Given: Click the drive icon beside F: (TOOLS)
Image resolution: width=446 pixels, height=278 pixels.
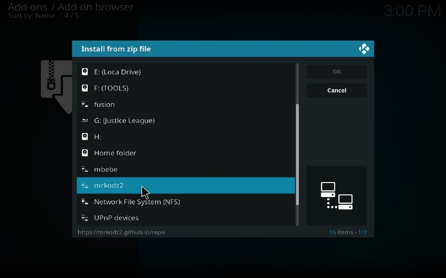Looking at the screenshot, I should click(85, 88).
